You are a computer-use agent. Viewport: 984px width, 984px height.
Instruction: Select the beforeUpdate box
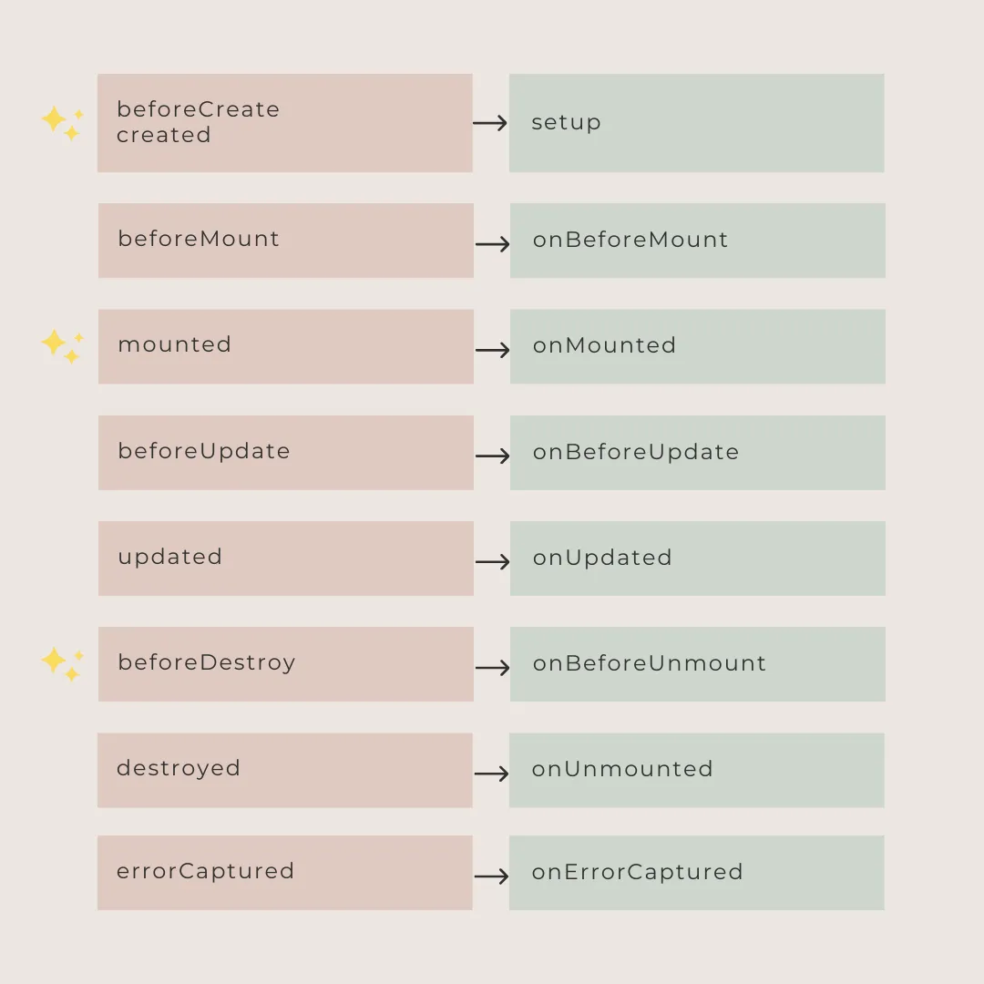pyautogui.click(x=286, y=453)
